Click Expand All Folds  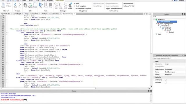pyautogui.click(x=128, y=3)
